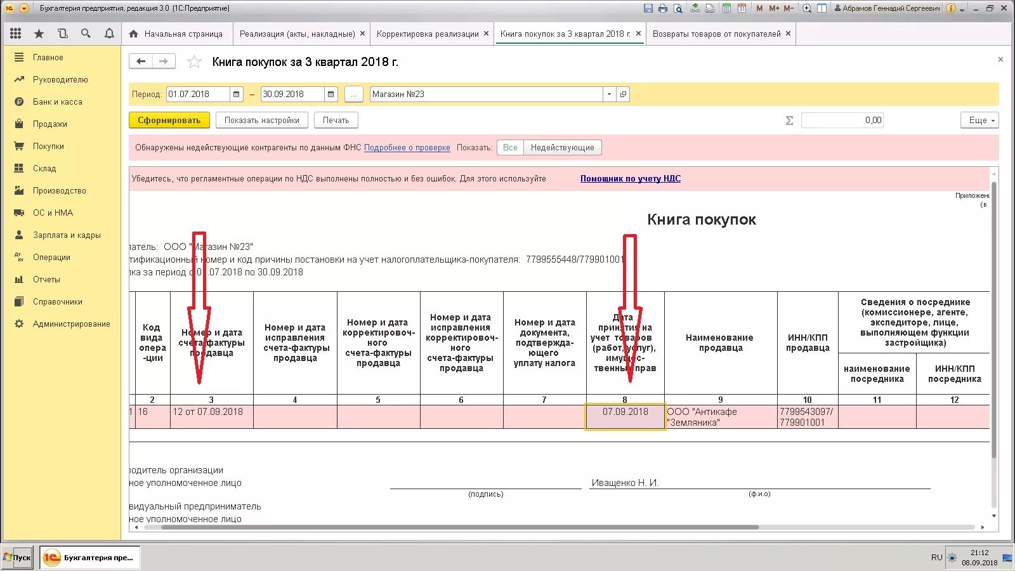Toggle the split panel layout icon
The height and width of the screenshot is (571, 1015).
point(822,8)
